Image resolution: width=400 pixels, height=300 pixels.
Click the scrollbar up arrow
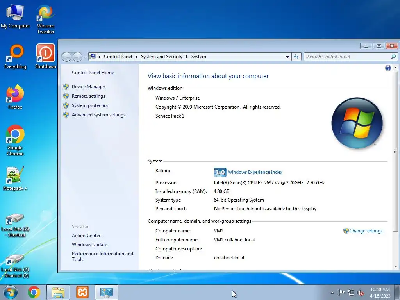pyautogui.click(x=395, y=68)
